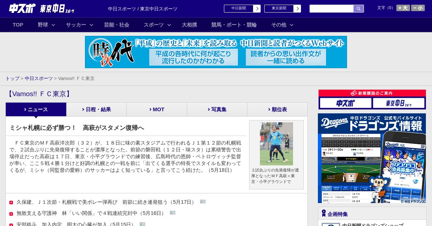The image size is (432, 226).
Task: Click the search magnifier button
Action: 359,9
